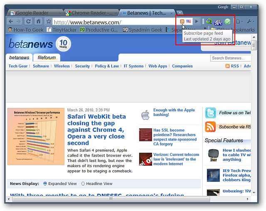The image size is (266, 211).
Task: Click the orange RSS subscribe icon in address bar
Action: pos(182,21)
